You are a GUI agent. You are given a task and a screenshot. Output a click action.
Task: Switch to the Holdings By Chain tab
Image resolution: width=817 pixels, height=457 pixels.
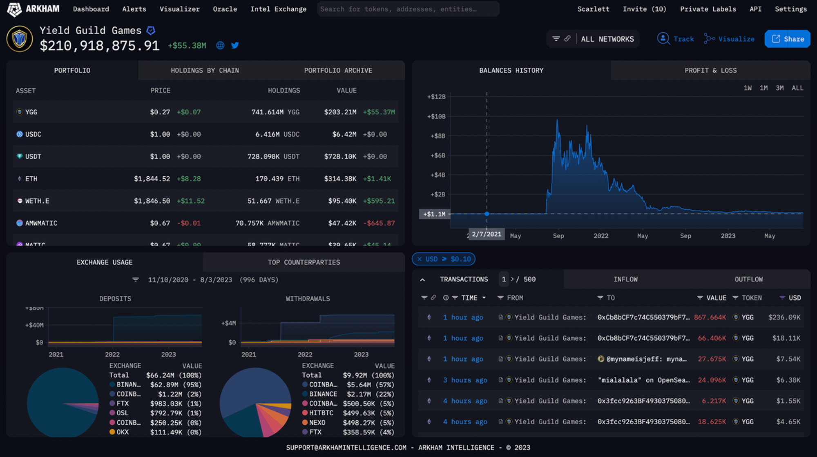tap(205, 71)
